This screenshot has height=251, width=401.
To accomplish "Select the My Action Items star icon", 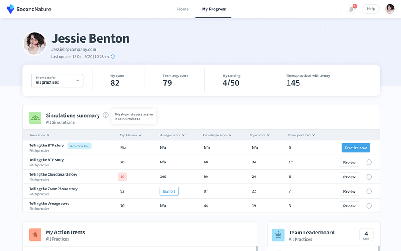I will tap(35, 234).
